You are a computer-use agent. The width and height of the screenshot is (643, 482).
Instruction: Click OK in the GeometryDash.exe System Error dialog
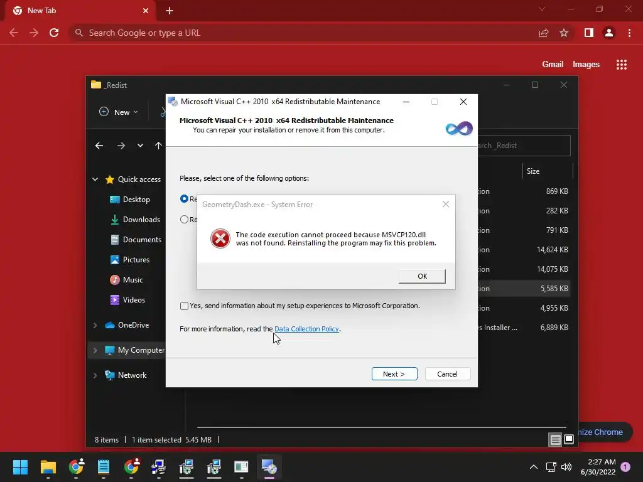[422, 276]
